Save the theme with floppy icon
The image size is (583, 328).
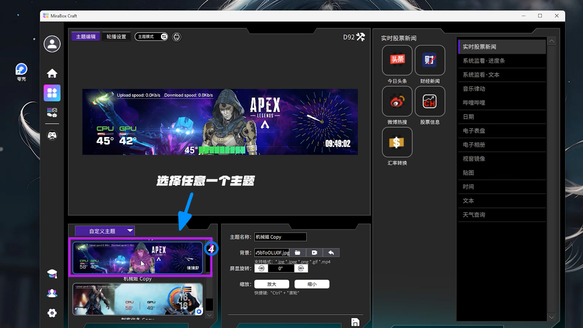(x=355, y=322)
